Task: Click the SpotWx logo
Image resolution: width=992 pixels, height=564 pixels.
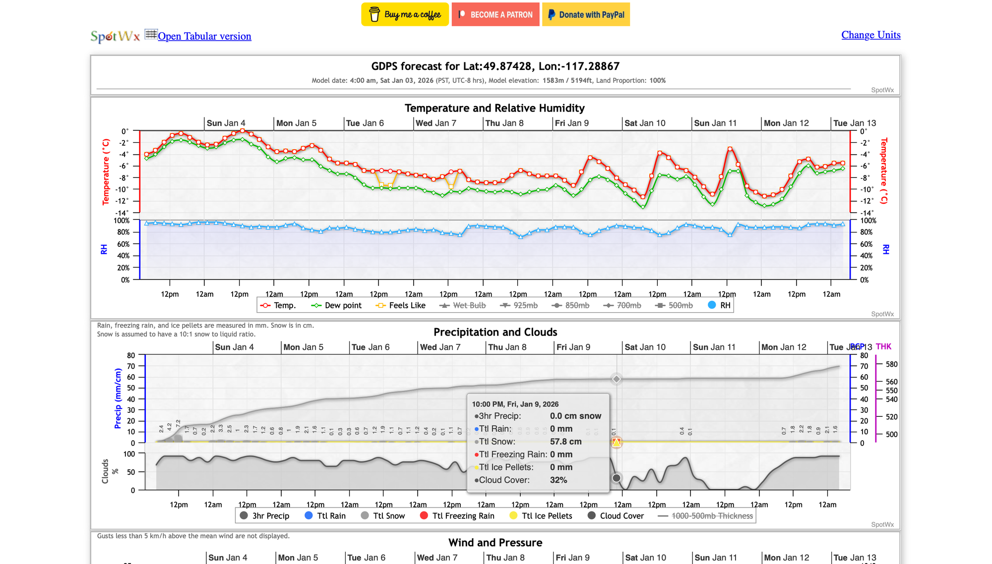Action: (115, 36)
